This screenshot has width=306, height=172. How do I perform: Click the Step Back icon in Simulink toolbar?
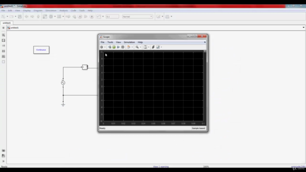74,17
